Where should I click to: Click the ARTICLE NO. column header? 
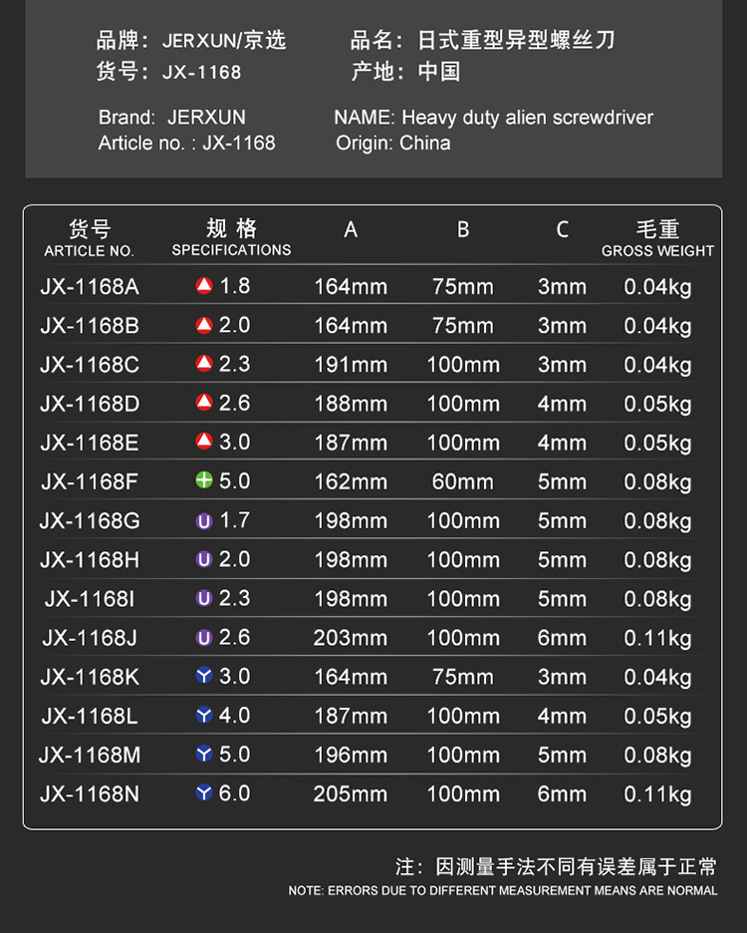click(89, 250)
